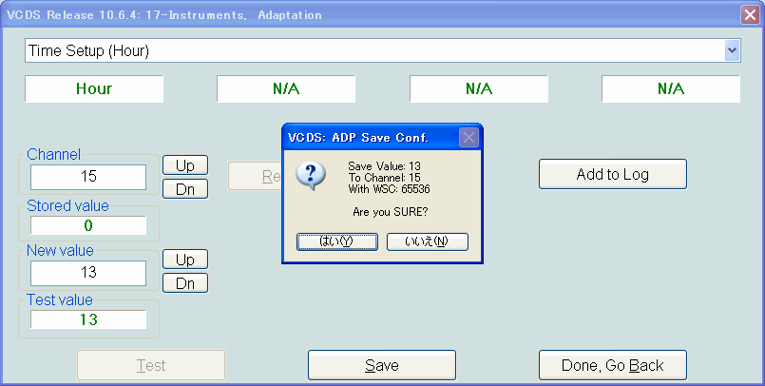Screen dimensions: 765x386
Task: Decrease New value with its Dn button
Action: pyautogui.click(x=185, y=283)
